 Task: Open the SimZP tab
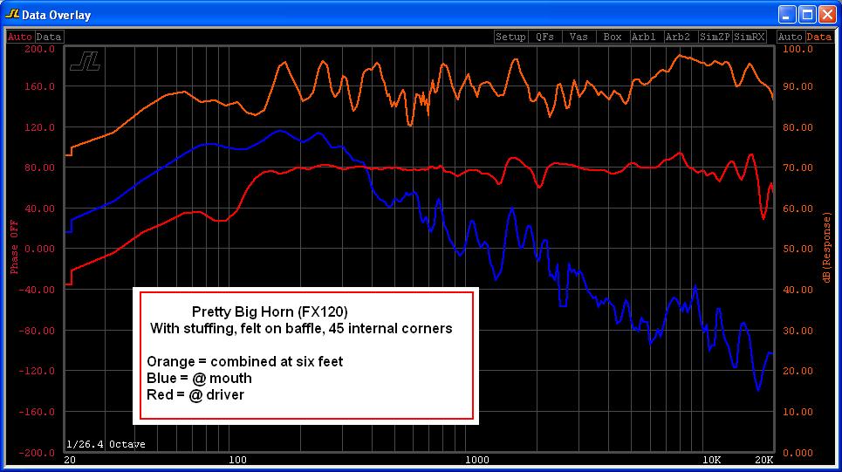click(x=715, y=37)
